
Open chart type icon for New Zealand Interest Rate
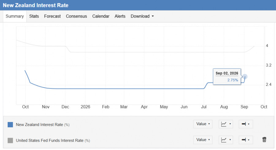pos(226,124)
